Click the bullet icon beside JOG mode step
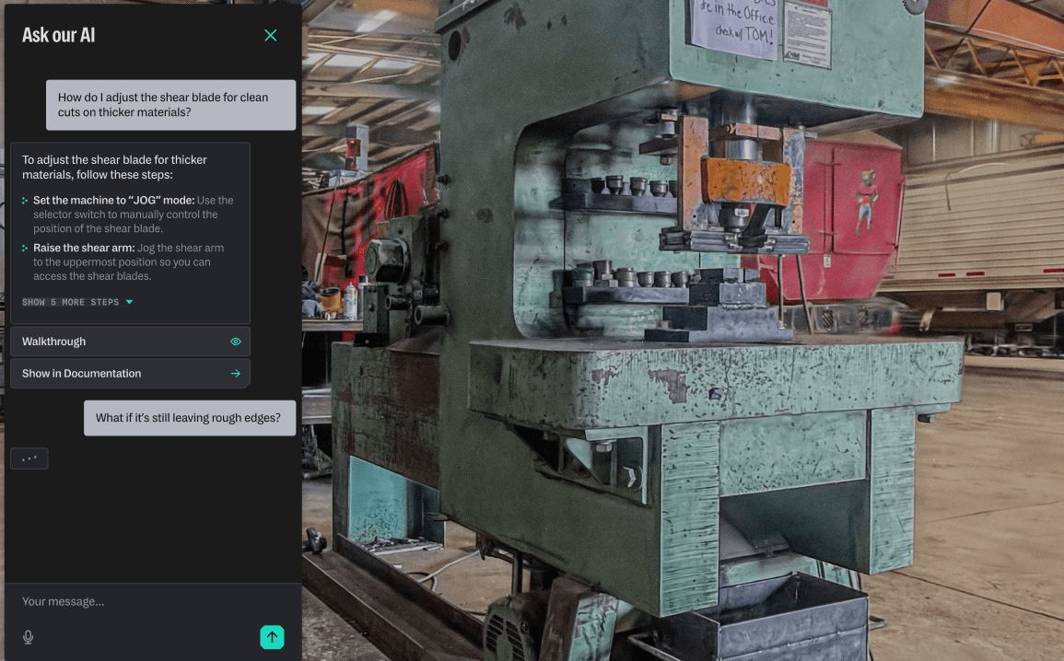The width and height of the screenshot is (1064, 661). 26,201
